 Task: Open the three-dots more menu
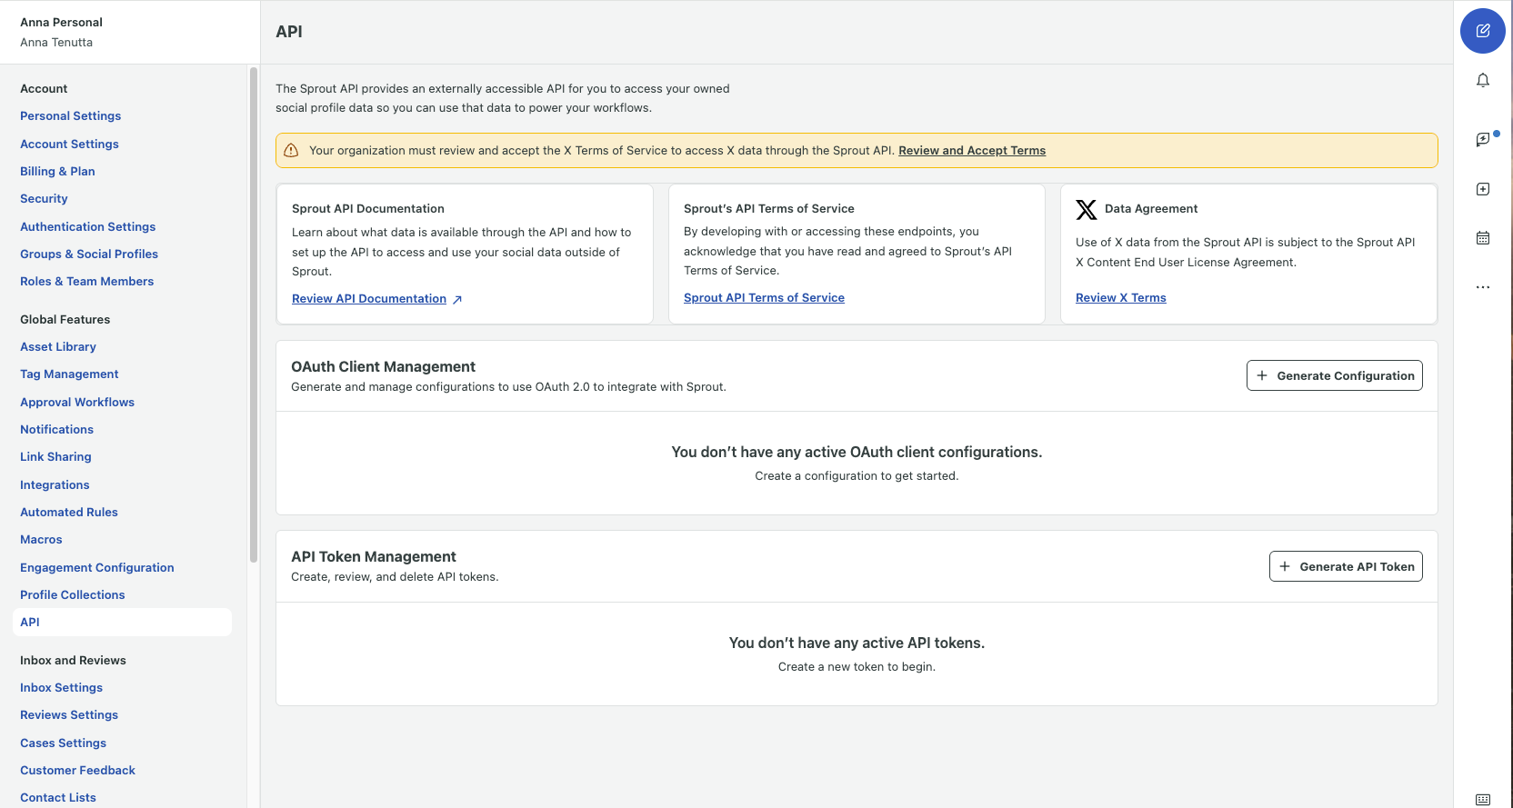click(x=1482, y=287)
